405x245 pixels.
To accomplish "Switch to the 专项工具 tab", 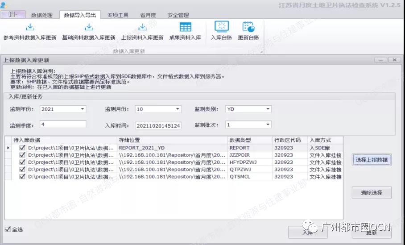I will tap(118, 15).
